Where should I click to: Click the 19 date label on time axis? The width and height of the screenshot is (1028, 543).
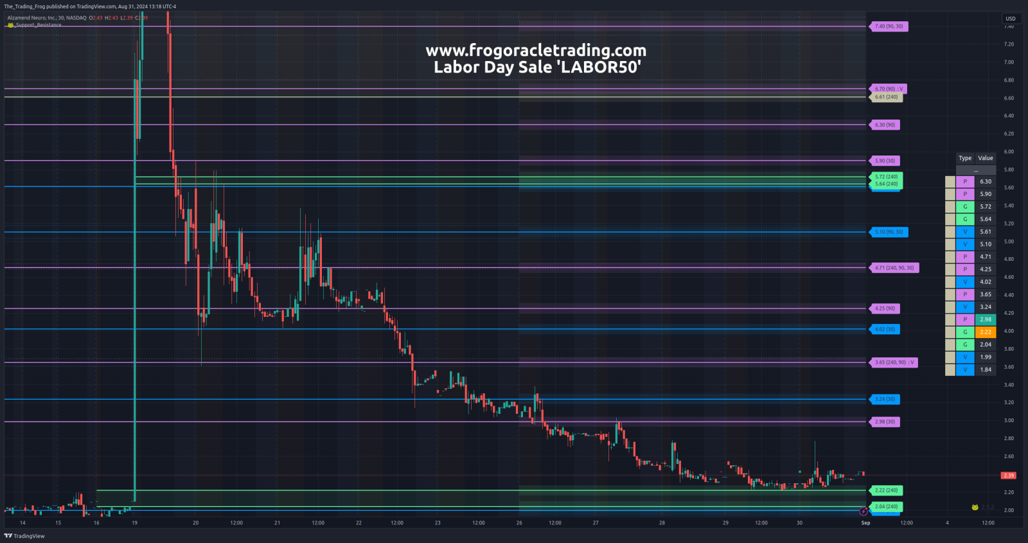pyautogui.click(x=134, y=523)
